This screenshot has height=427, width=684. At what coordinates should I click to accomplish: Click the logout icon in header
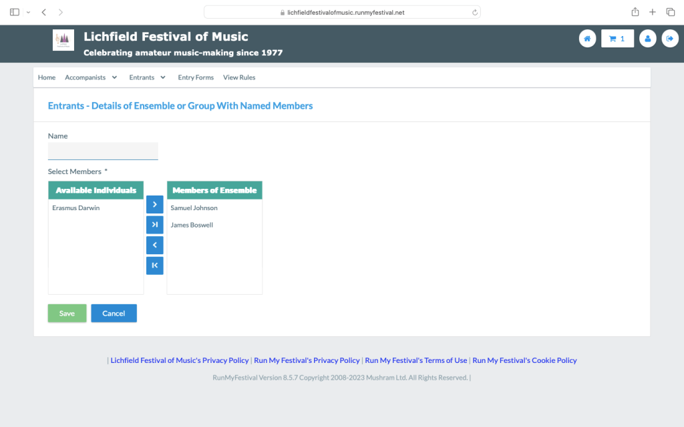coord(670,39)
